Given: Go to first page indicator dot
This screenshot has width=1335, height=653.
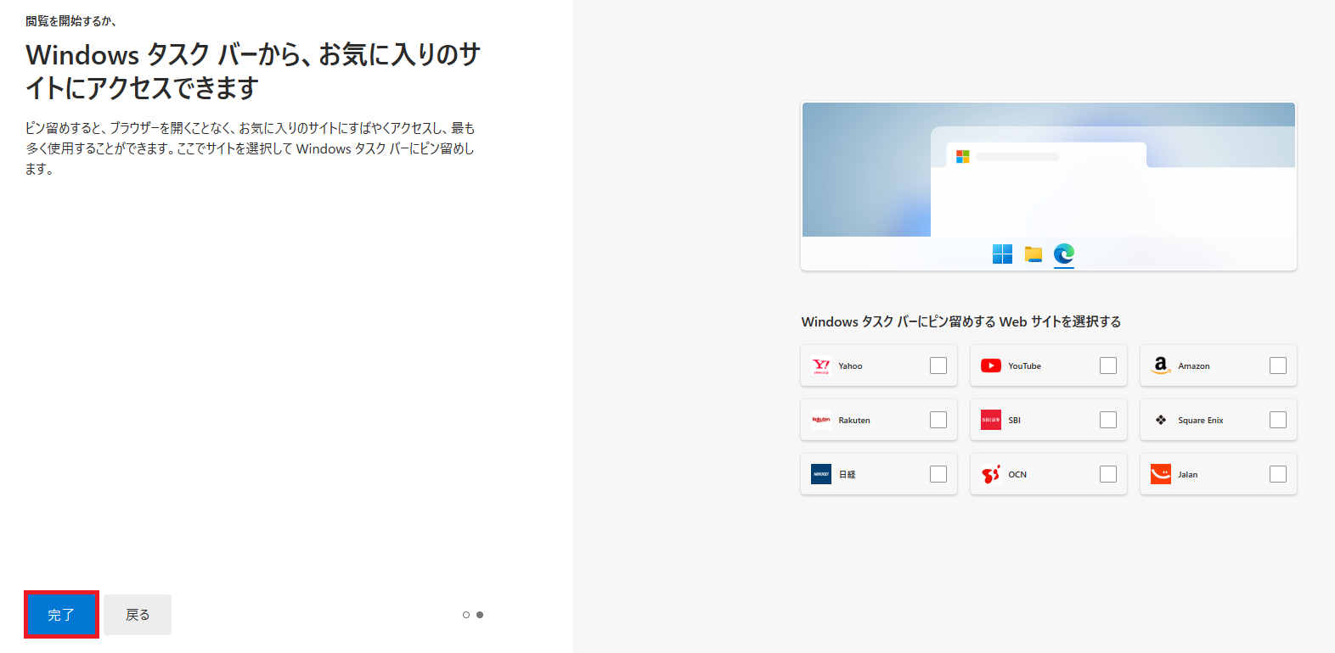Looking at the screenshot, I should 466,615.
